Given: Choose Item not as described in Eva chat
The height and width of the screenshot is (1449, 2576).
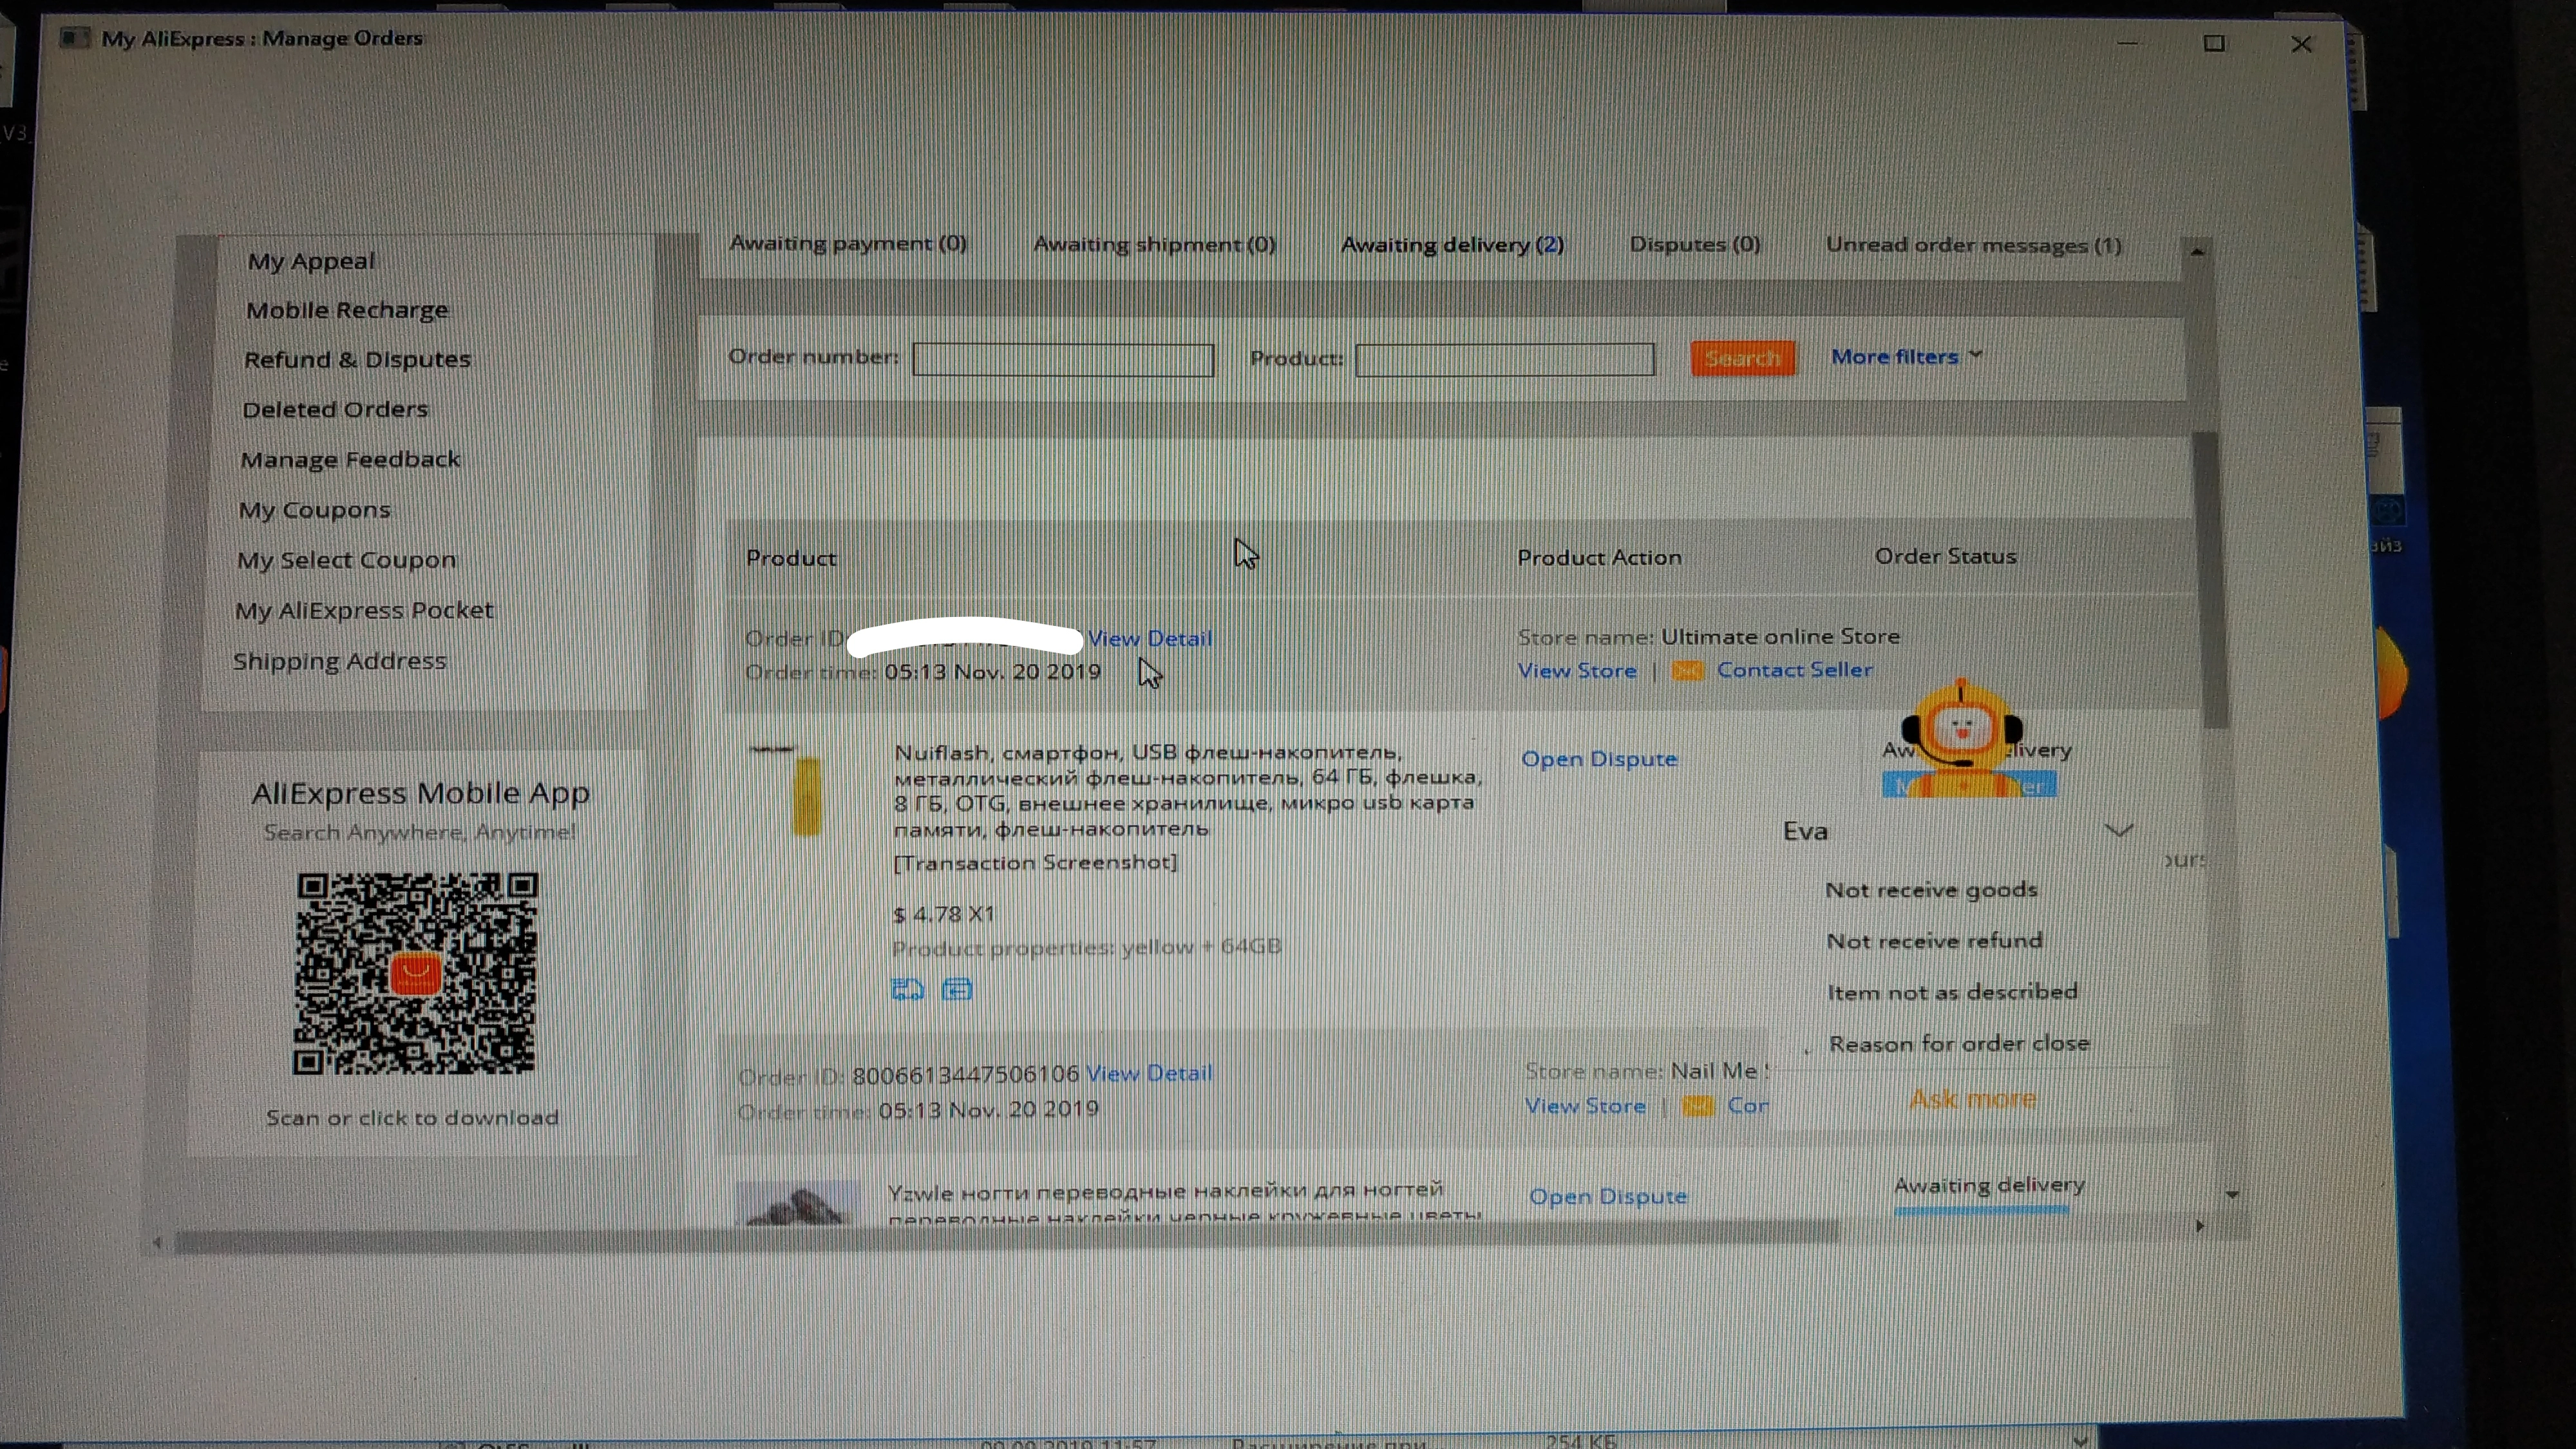Looking at the screenshot, I should click(x=1952, y=992).
